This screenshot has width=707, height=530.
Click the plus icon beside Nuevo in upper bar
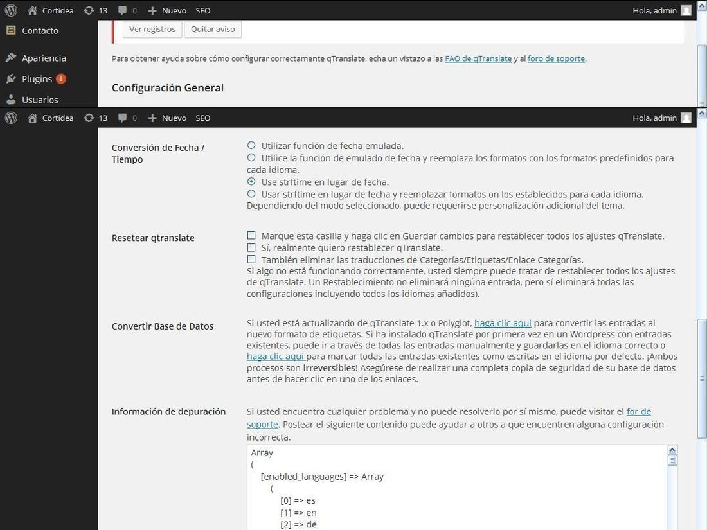coord(152,10)
